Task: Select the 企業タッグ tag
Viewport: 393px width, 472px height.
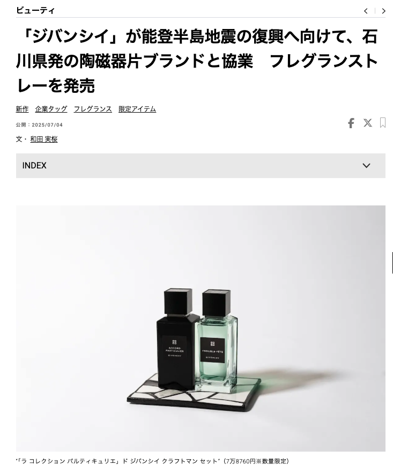Action: pyautogui.click(x=51, y=109)
